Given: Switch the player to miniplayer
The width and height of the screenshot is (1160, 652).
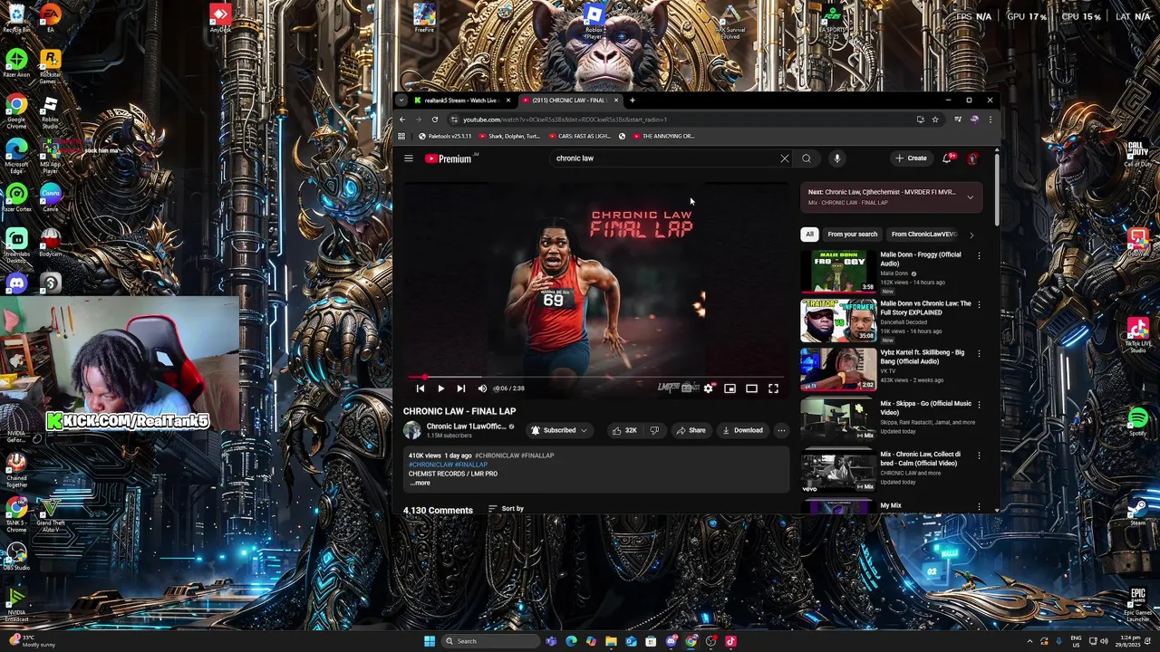Looking at the screenshot, I should pyautogui.click(x=730, y=388).
